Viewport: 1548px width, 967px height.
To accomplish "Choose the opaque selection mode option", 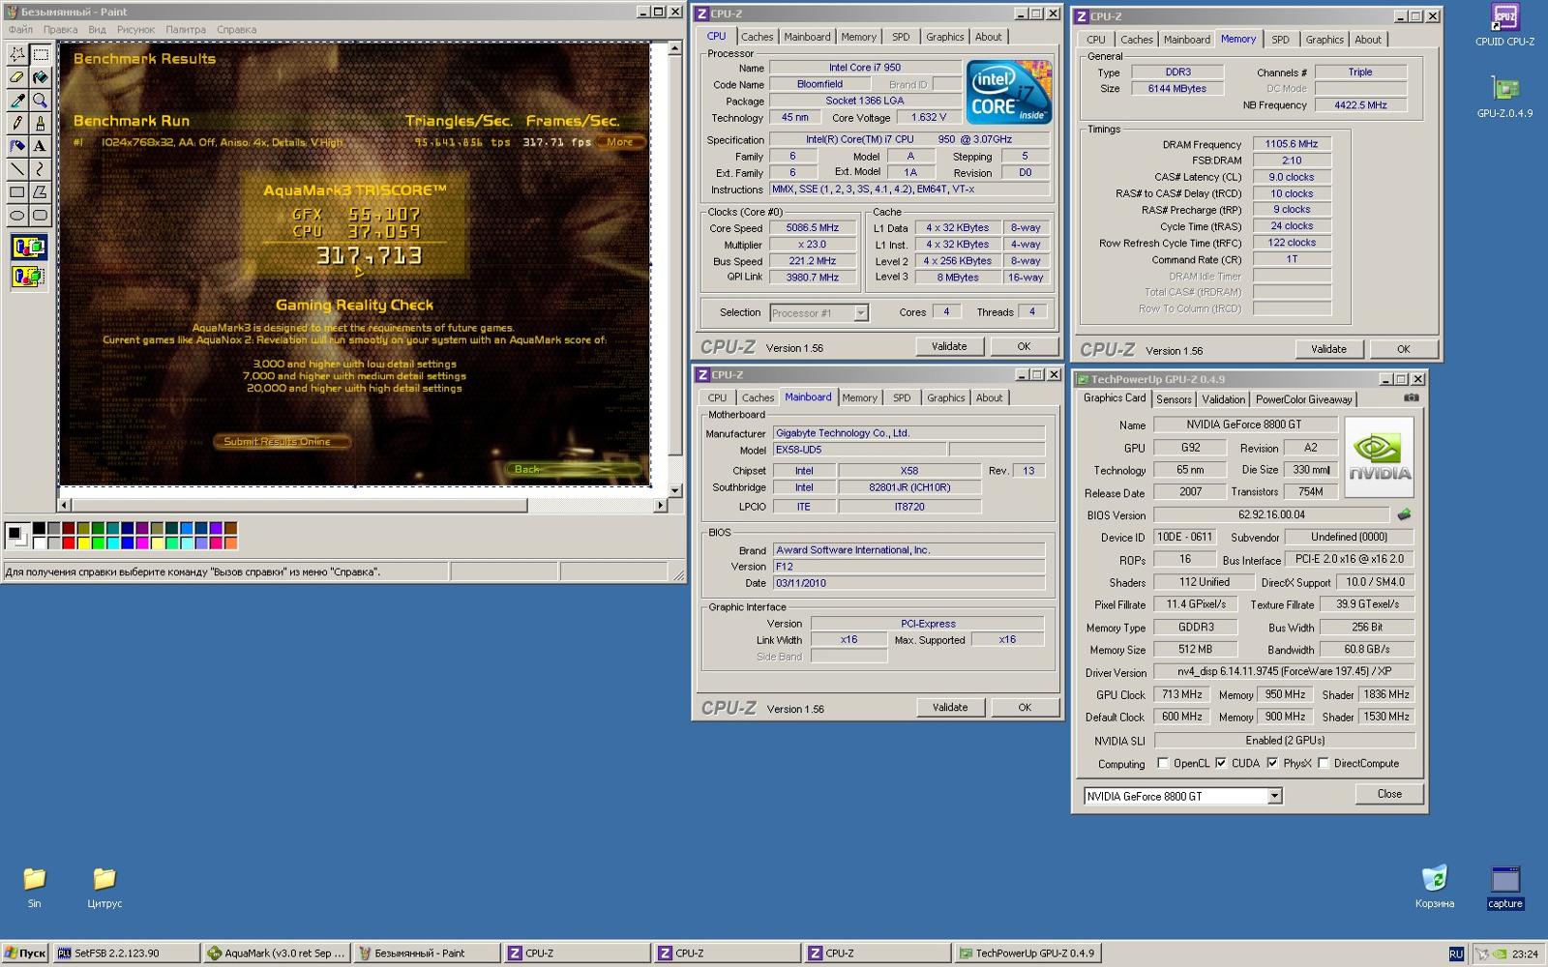I will [28, 248].
